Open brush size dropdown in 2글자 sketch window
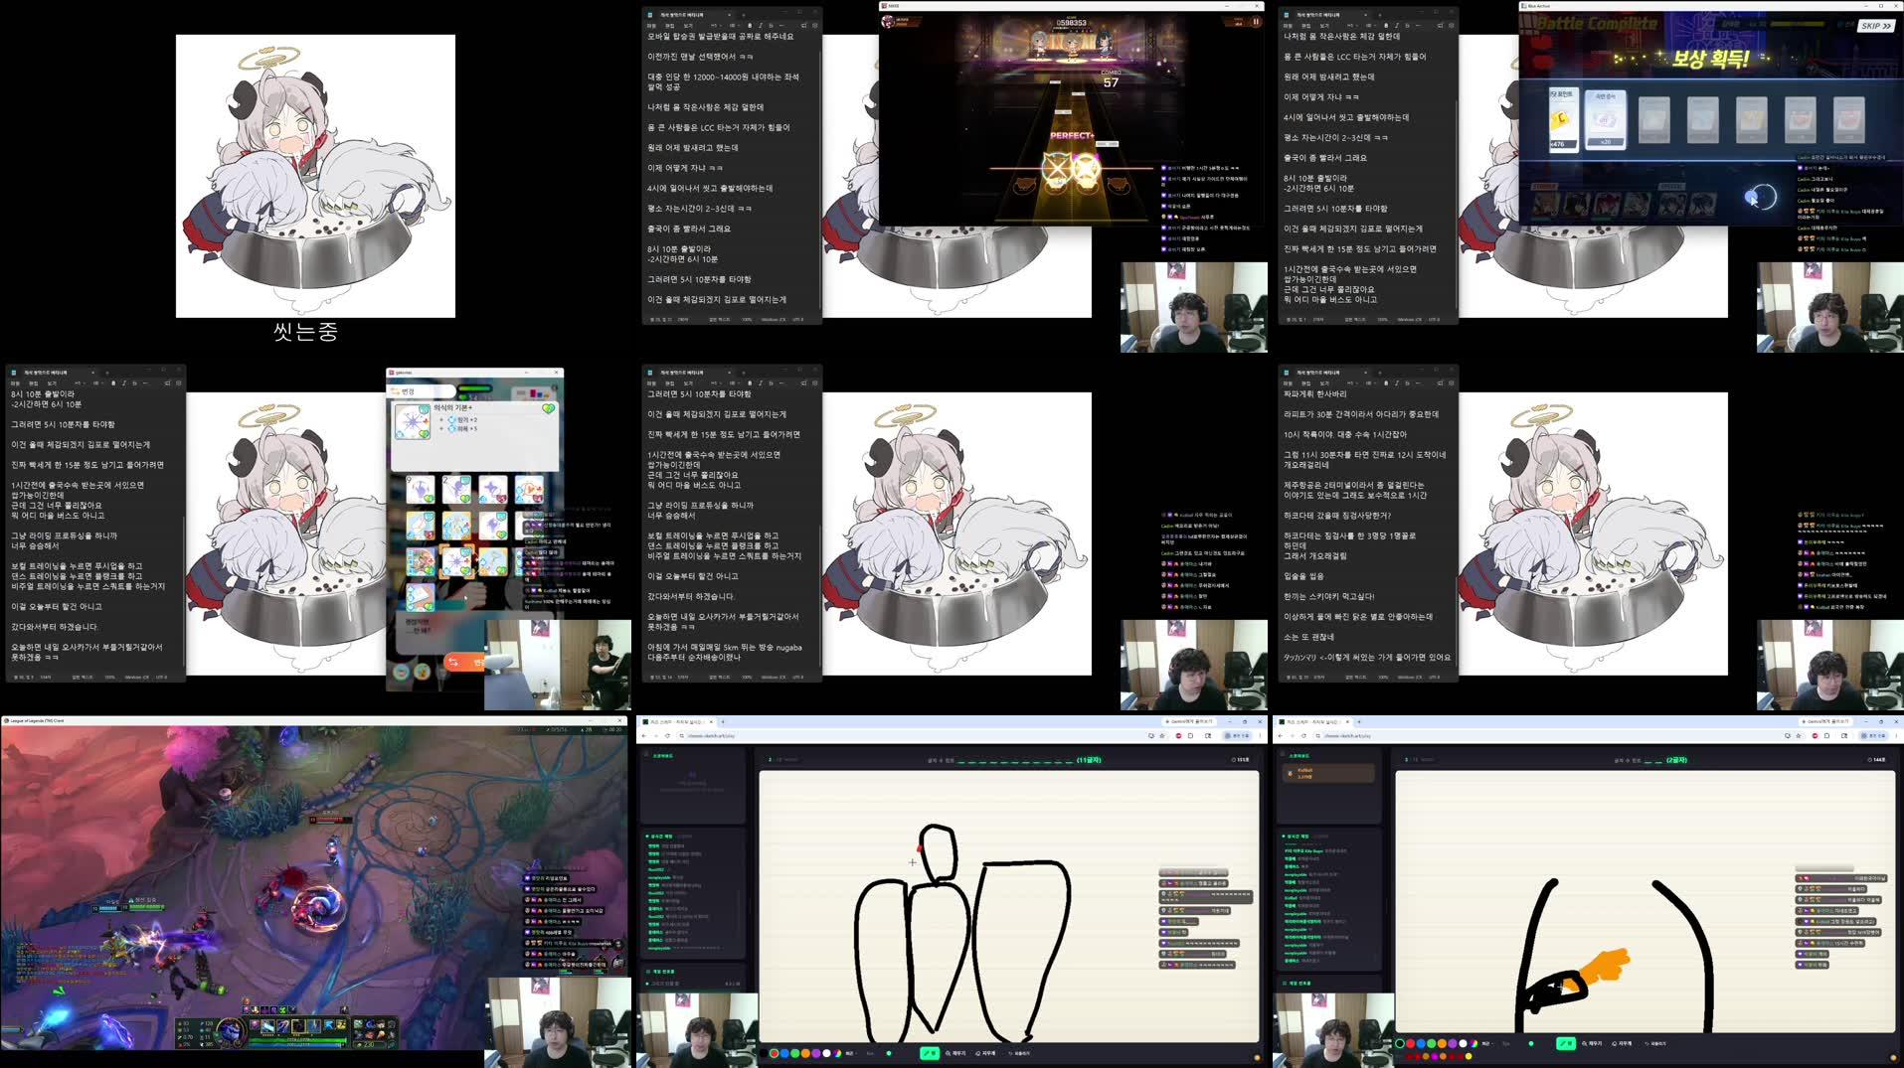The height and width of the screenshot is (1068, 1904). 1486,1043
